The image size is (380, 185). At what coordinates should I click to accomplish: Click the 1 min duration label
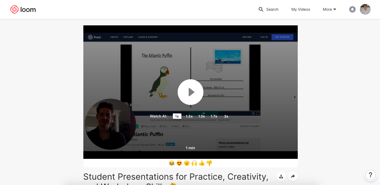[190, 148]
